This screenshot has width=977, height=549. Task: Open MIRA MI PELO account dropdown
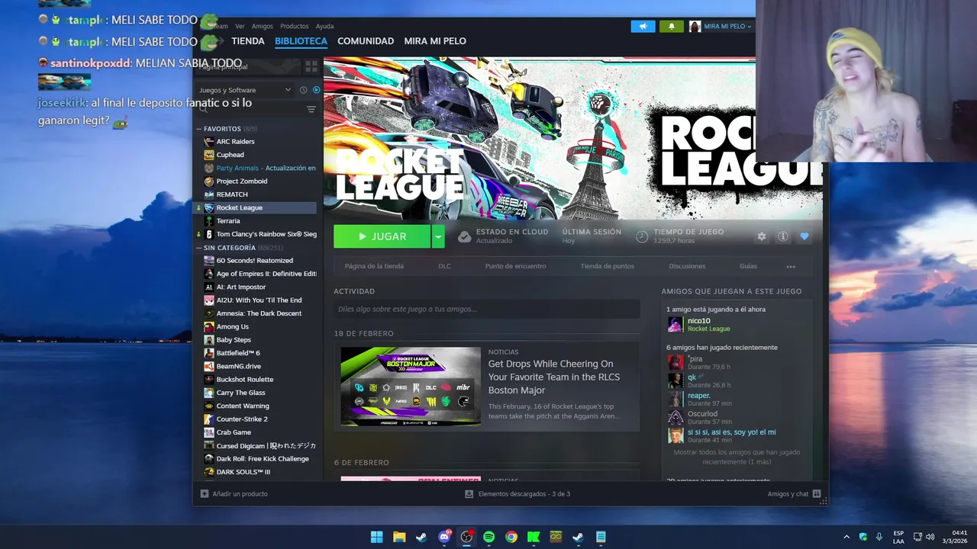click(721, 26)
